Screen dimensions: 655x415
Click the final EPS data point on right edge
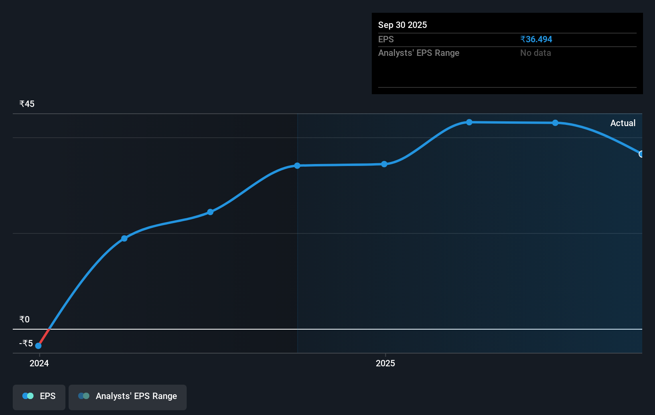(641, 154)
